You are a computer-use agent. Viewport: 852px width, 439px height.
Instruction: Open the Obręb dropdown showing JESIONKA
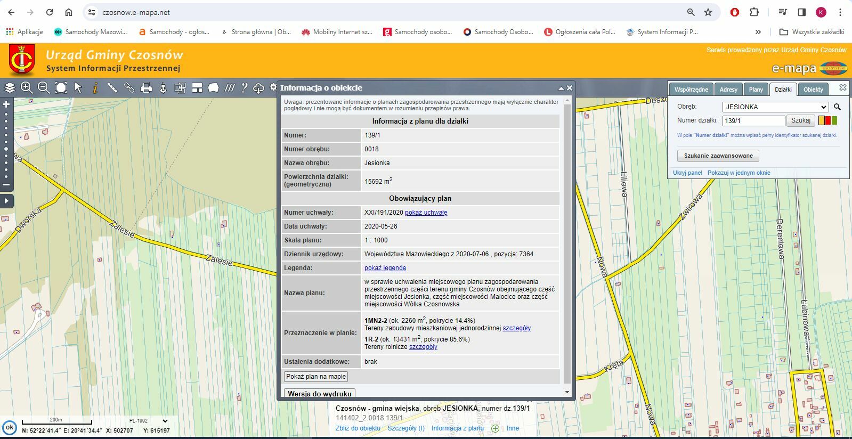pos(775,107)
